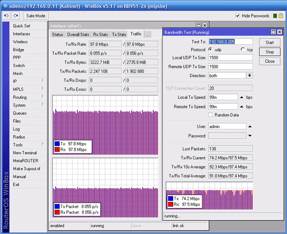Click the padlock icon in toolbar
Screen dimensions: 287x234
(x=281, y=16)
